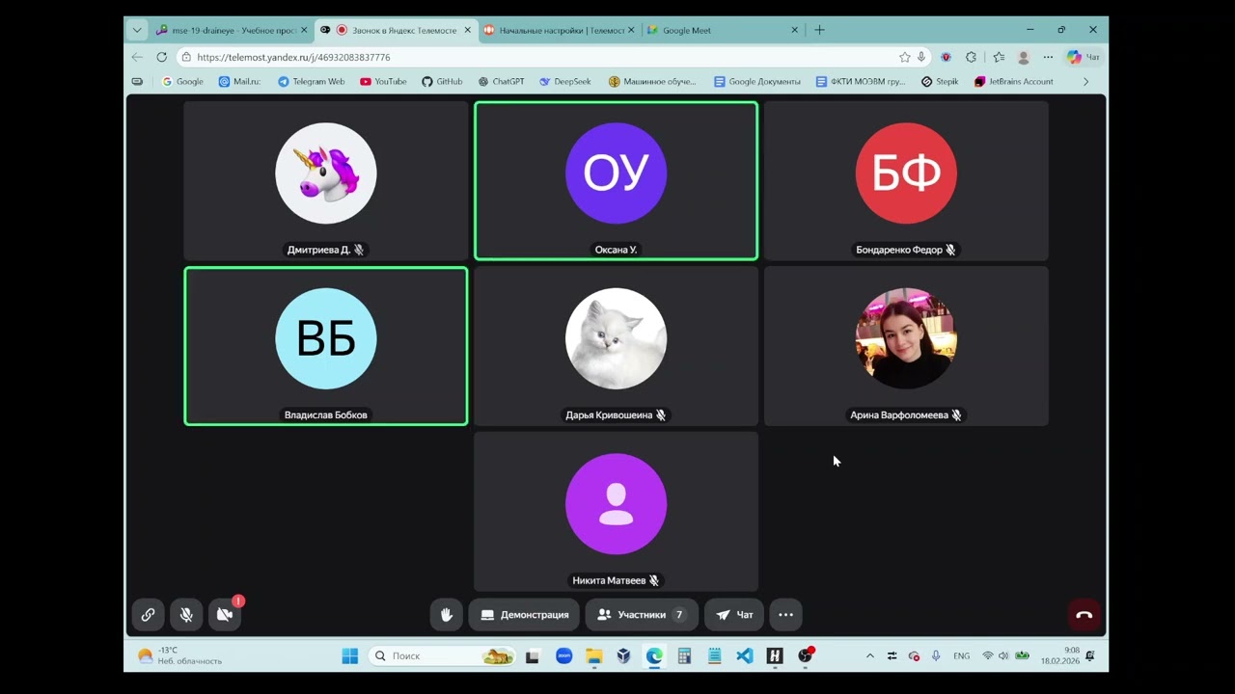Open the JetBrains Account bookmark
Image resolution: width=1235 pixels, height=694 pixels.
[1013, 82]
